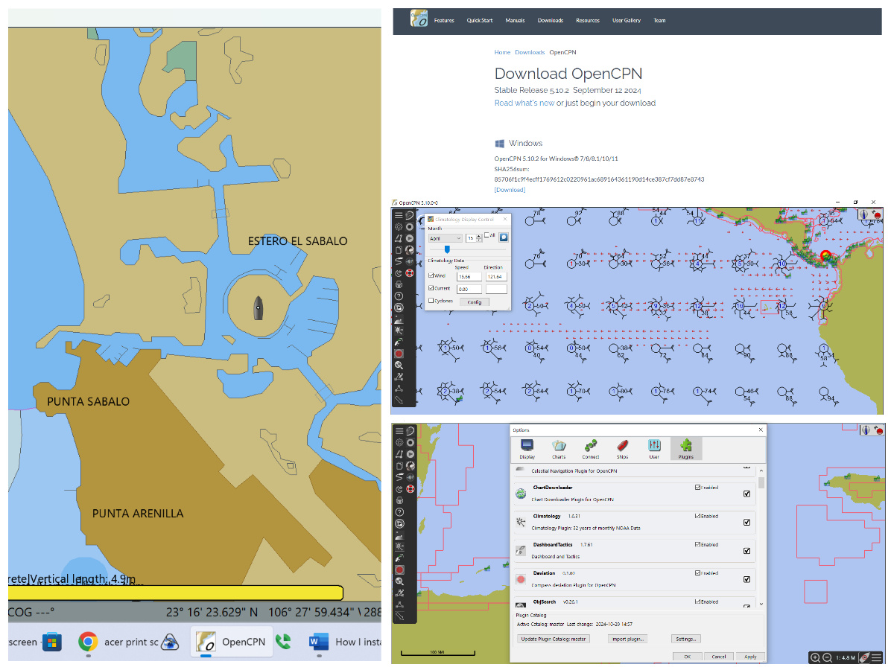
Task: Click the Connect icon in Options dialog
Action: 591,447
